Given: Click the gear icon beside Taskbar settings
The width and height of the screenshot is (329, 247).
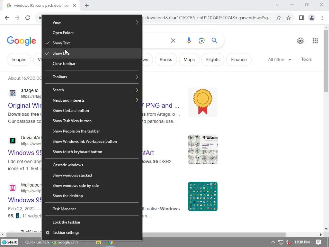Looking at the screenshot, I should point(48,233).
